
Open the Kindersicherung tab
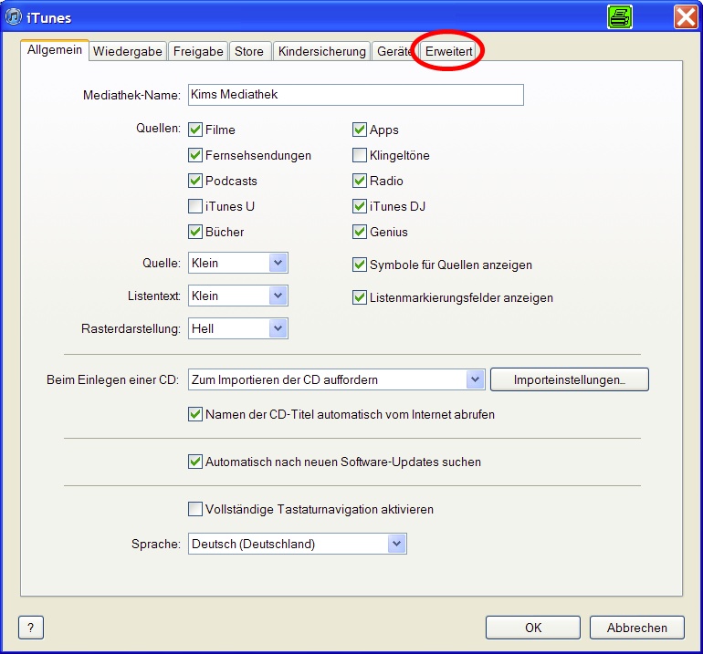tap(322, 52)
